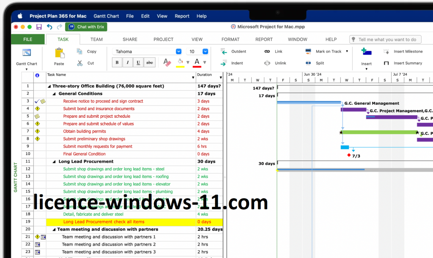Click the Cut scissors icon
The width and height of the screenshot is (433, 258).
click(80, 63)
